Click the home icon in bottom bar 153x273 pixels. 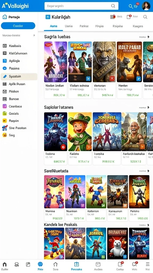tap(5, 265)
